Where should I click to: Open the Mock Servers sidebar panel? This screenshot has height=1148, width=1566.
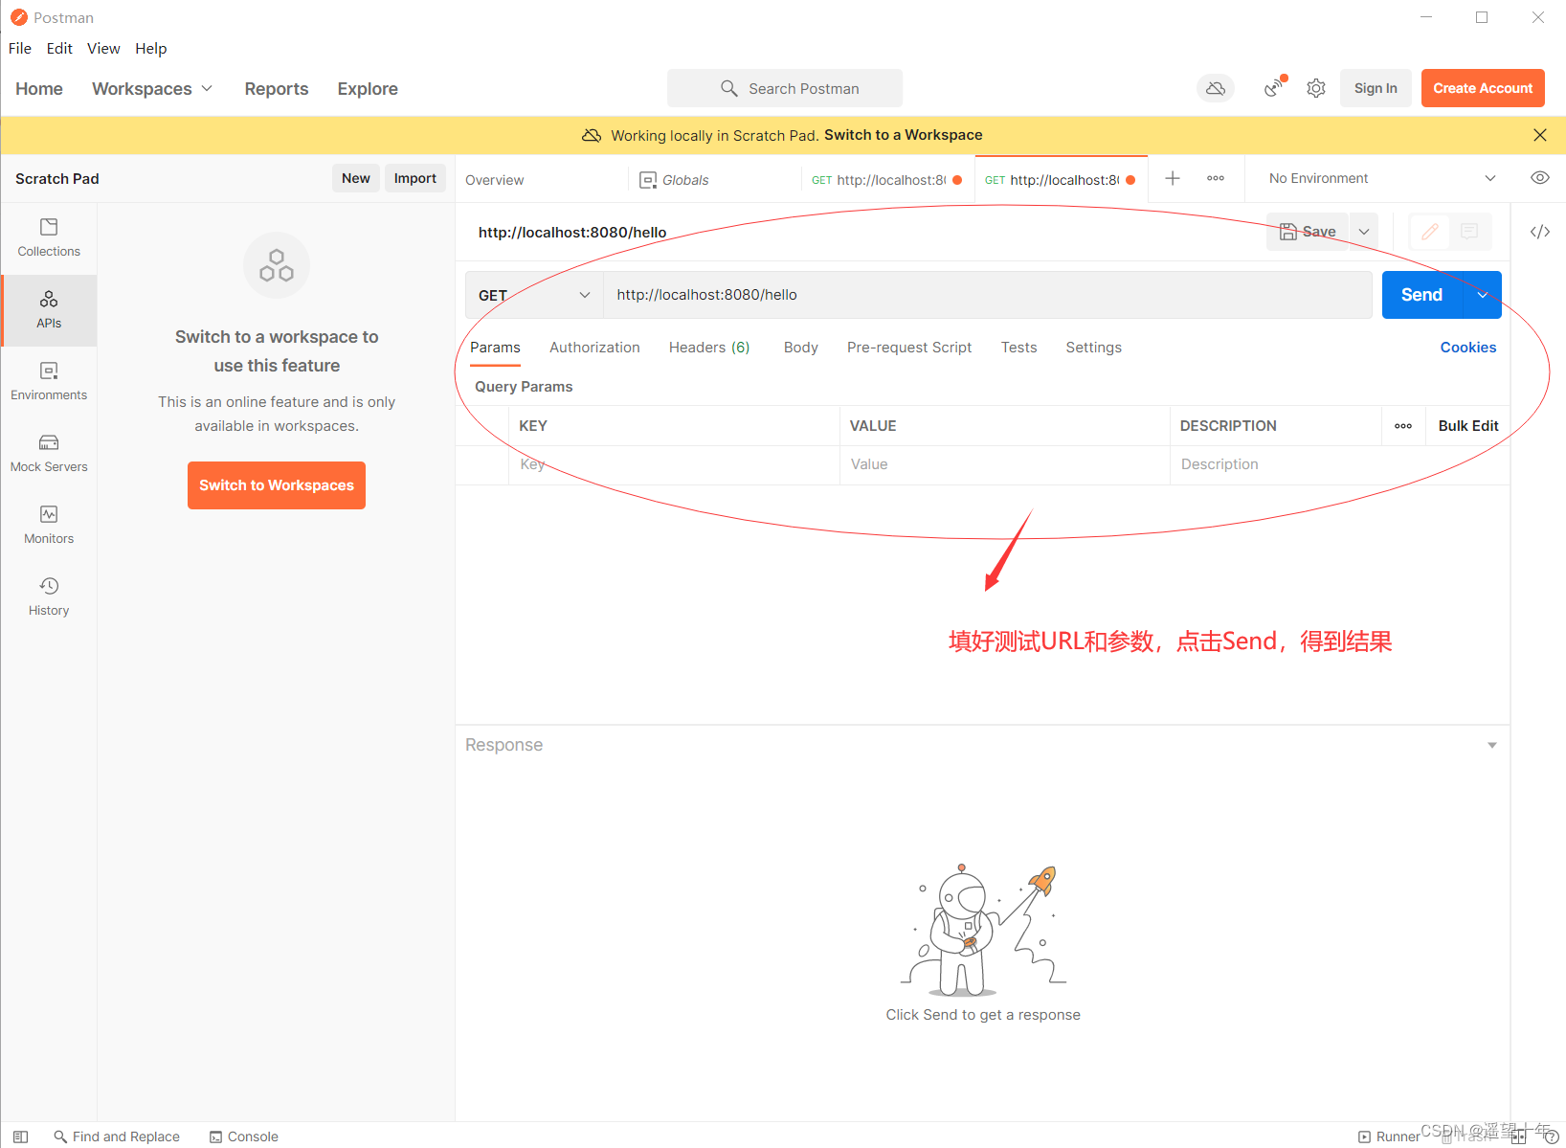[49, 454]
